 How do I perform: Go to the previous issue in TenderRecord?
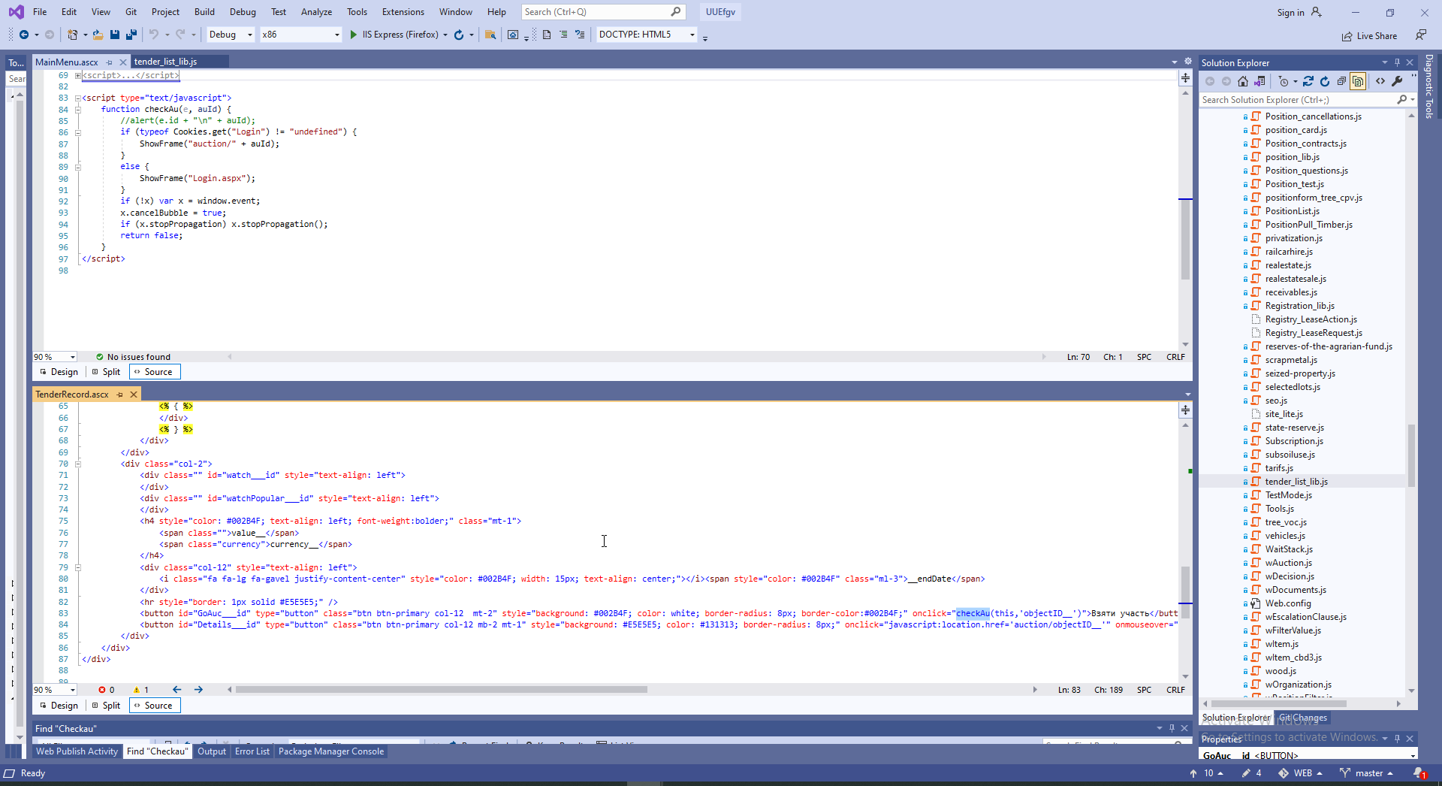pos(177,690)
